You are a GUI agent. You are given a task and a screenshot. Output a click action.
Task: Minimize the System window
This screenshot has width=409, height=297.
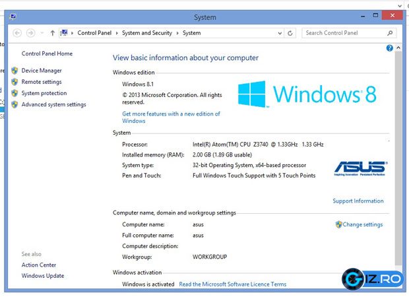[x=363, y=16]
